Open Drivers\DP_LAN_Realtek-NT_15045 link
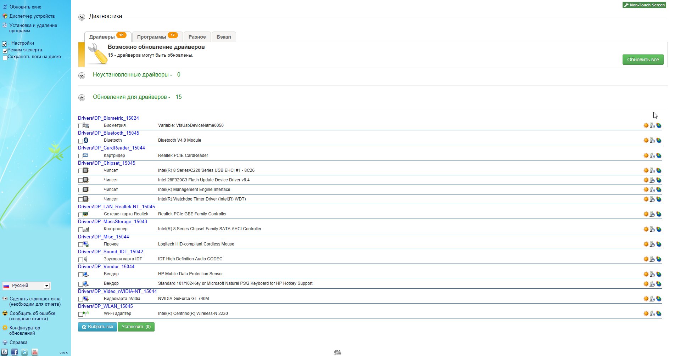 point(116,207)
